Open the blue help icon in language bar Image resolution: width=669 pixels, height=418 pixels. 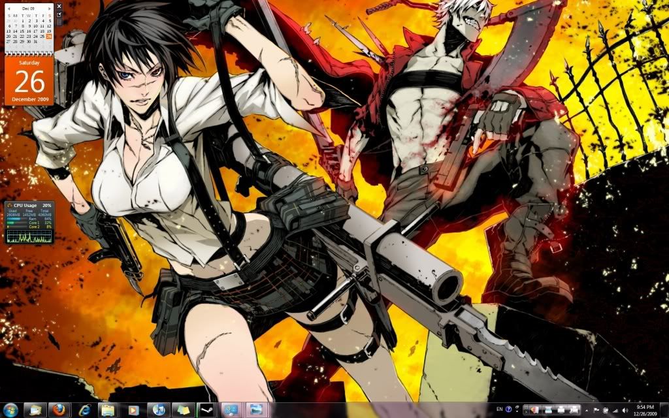tap(508, 410)
